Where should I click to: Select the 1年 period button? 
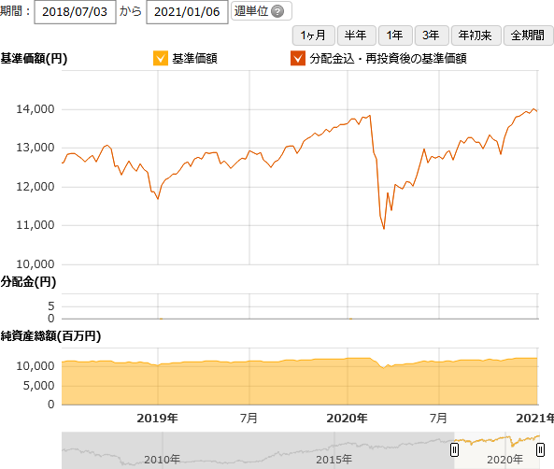pos(395,36)
